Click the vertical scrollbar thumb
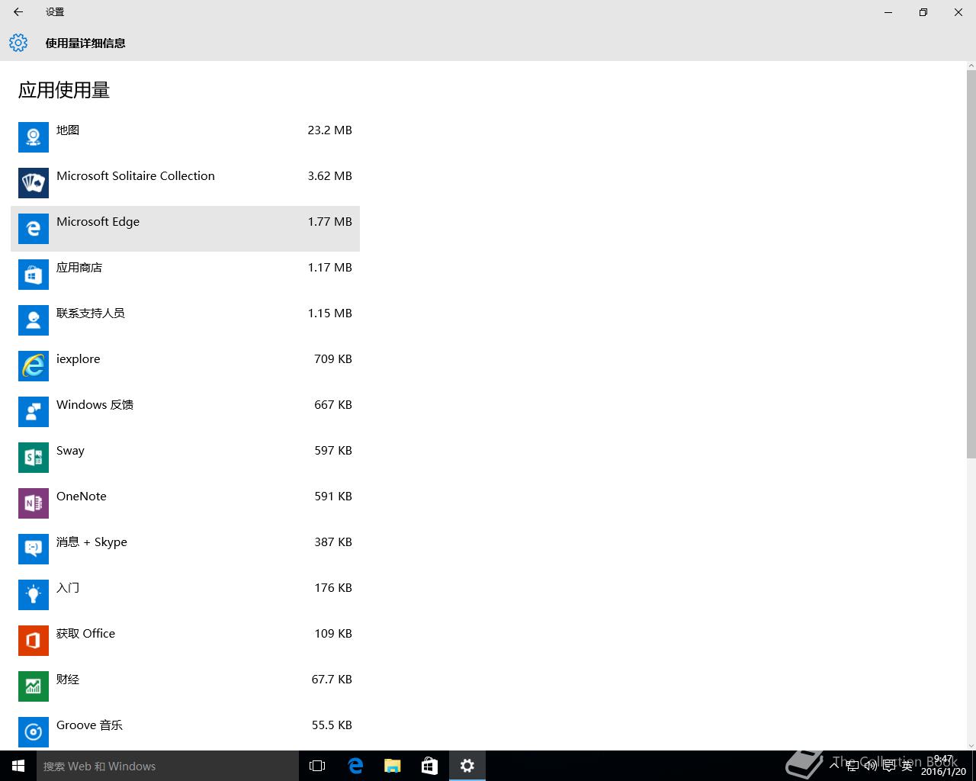976x781 pixels. click(x=971, y=264)
